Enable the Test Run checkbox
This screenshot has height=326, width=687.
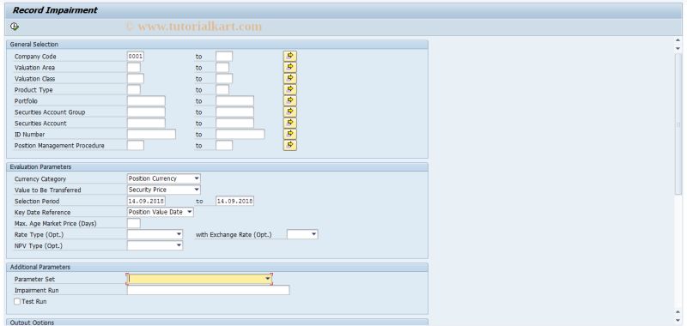point(17,301)
